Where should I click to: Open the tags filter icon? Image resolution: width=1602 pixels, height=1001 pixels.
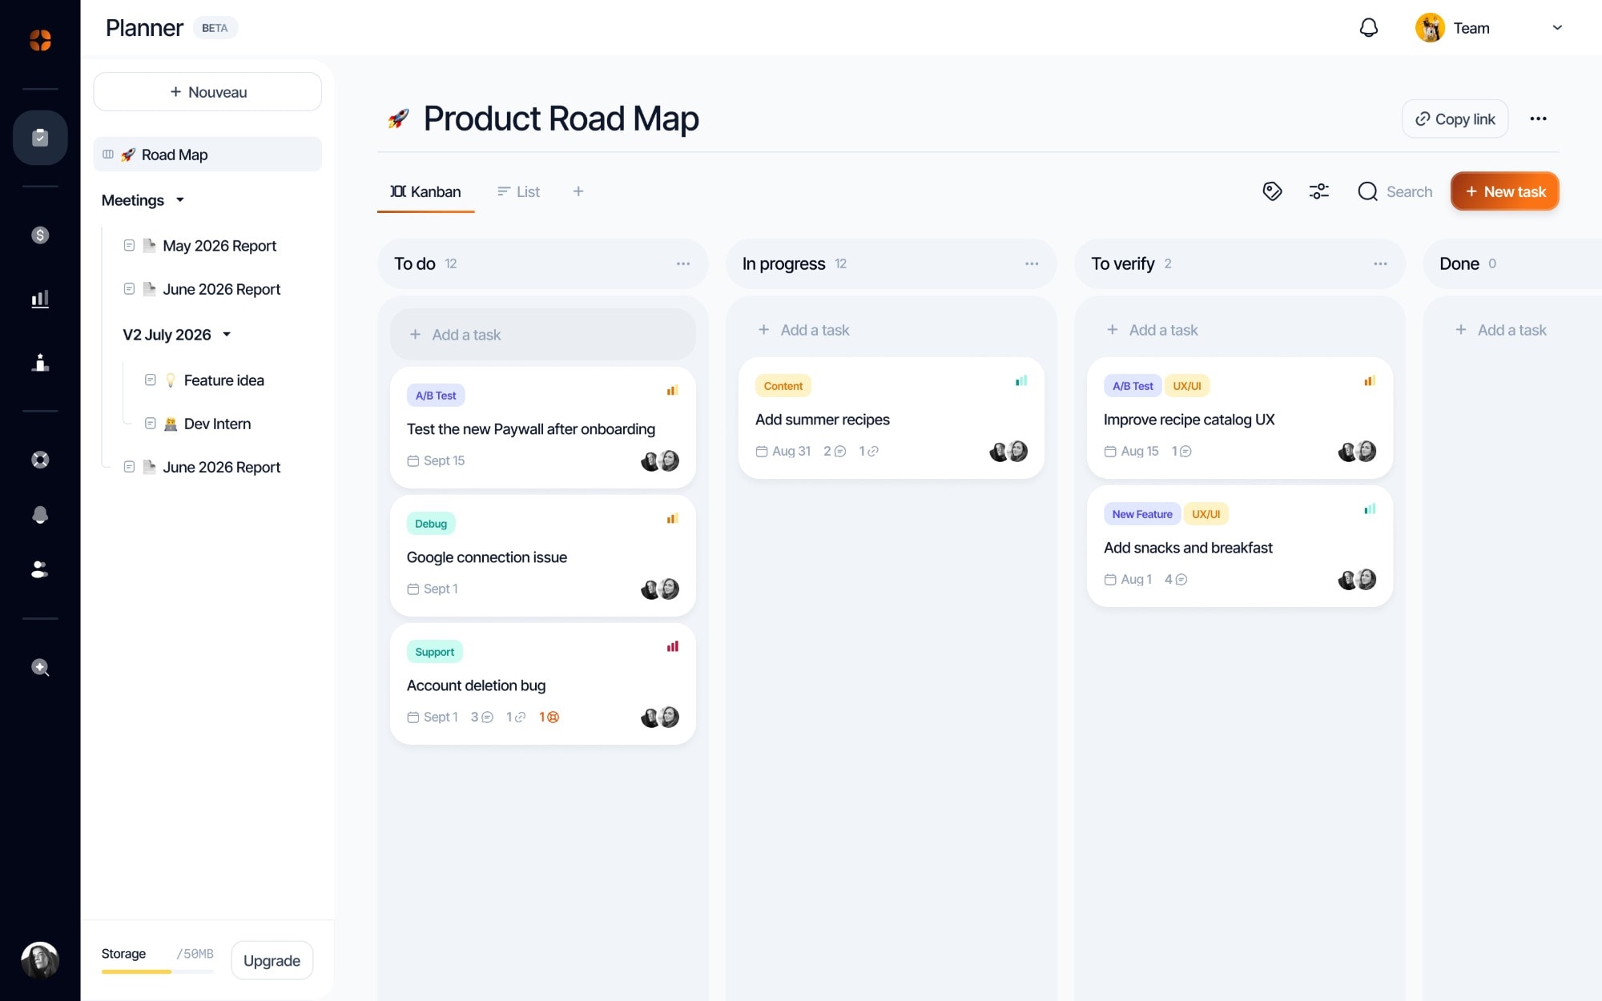coord(1272,191)
